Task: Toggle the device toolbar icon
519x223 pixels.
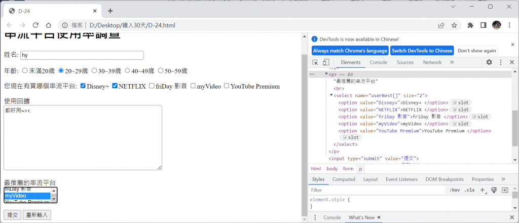Action: click(x=326, y=62)
